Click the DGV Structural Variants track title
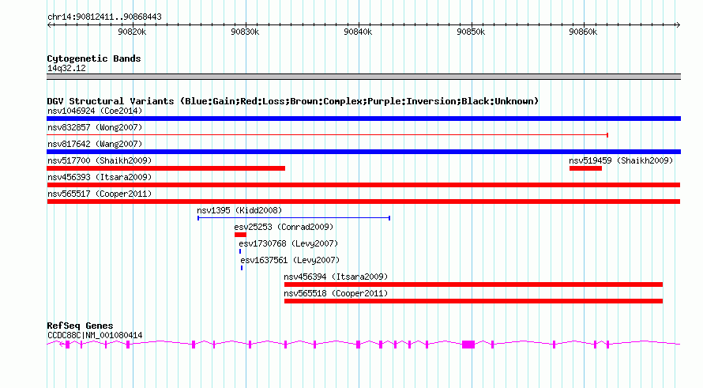Screen dimensions: 703x388 [x=293, y=101]
